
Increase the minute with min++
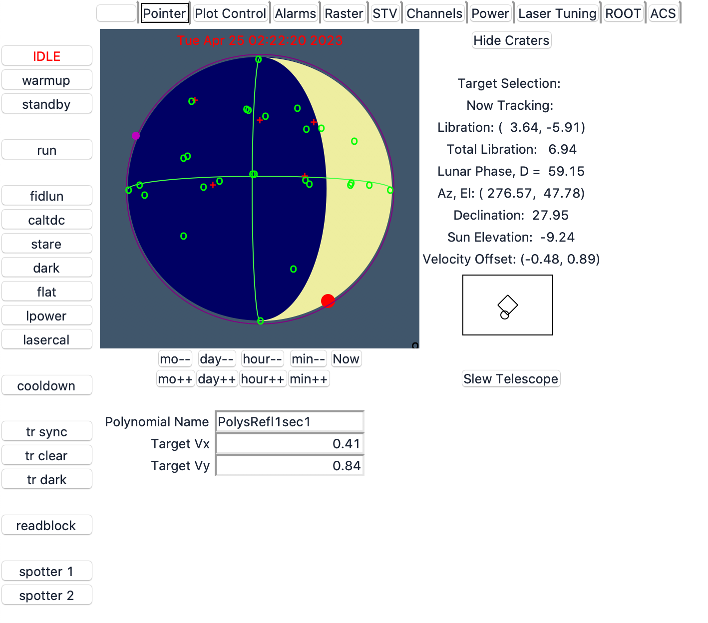[309, 379]
